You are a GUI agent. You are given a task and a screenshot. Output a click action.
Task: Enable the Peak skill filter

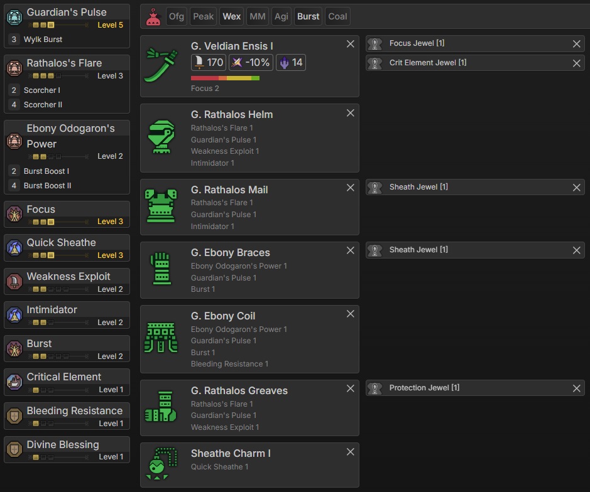203,17
